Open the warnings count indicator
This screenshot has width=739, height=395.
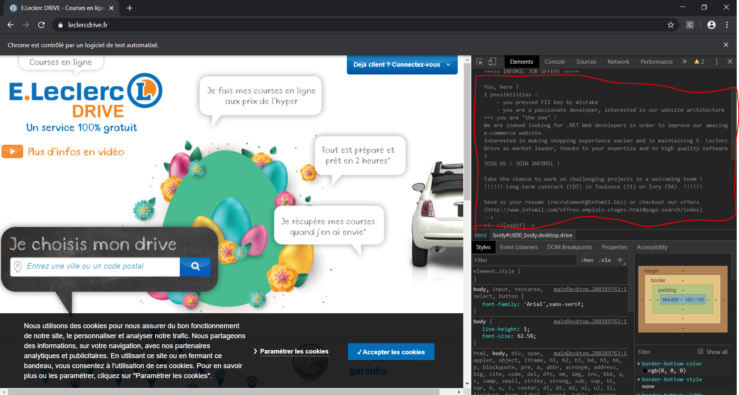(699, 62)
